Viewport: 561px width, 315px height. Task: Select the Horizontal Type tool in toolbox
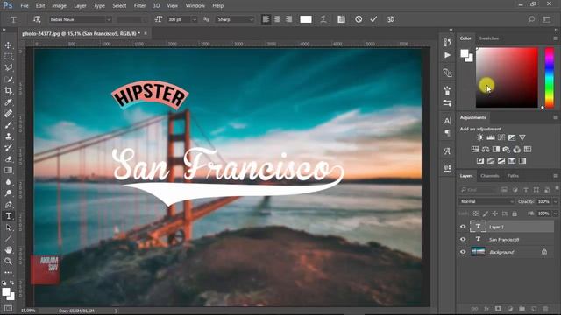point(8,216)
